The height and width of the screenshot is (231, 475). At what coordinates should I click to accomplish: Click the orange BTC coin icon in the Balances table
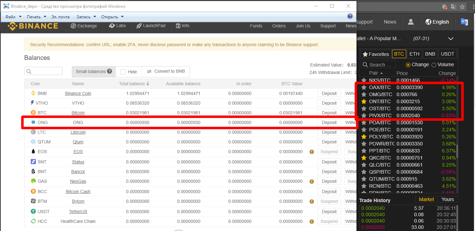pyautogui.click(x=34, y=113)
